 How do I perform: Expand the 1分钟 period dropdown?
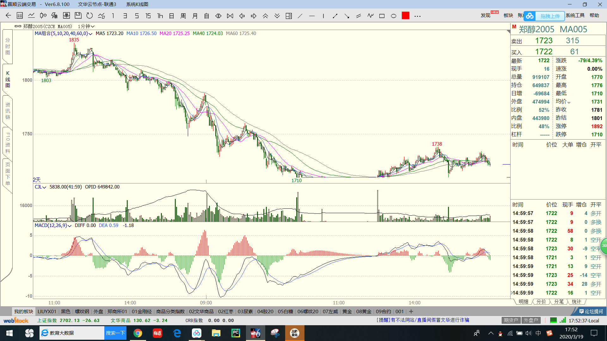86,27
